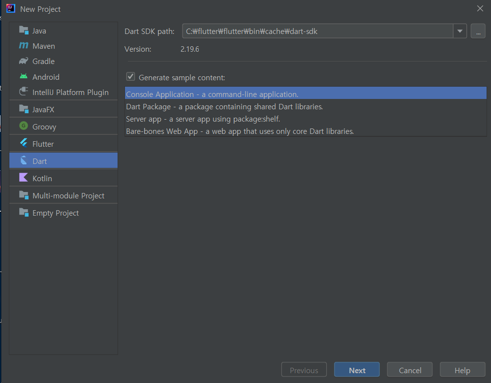Click the Empty Project folder icon

click(24, 212)
